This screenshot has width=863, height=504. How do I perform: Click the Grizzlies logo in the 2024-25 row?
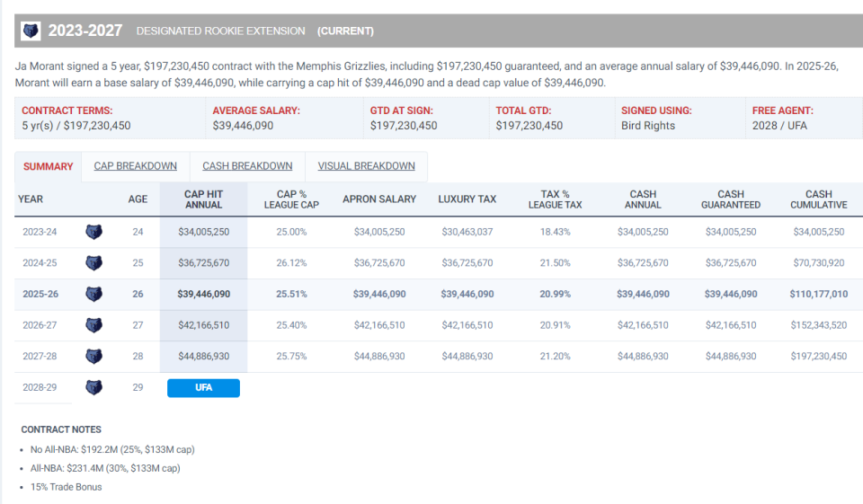[x=93, y=263]
